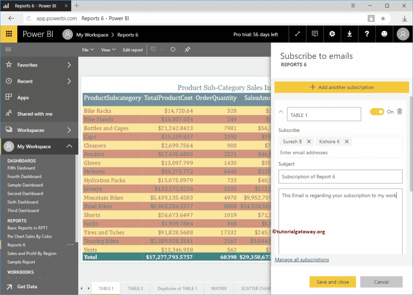Open the Manage all subscriptions link
Image resolution: width=413 pixels, height=295 pixels.
(302, 260)
